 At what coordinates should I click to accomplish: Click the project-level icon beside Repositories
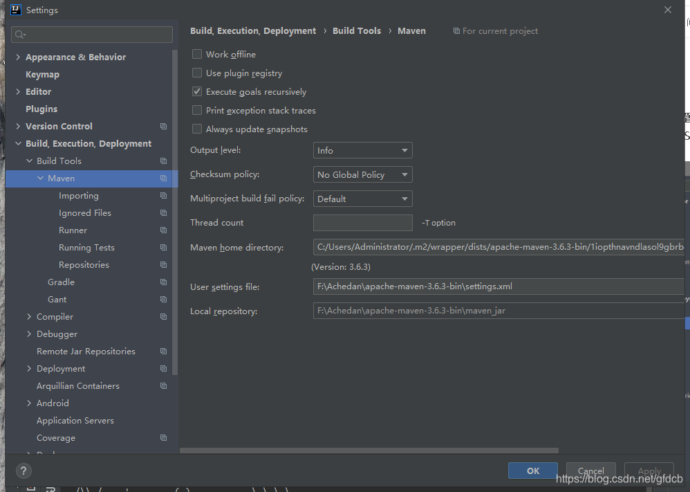pos(164,265)
